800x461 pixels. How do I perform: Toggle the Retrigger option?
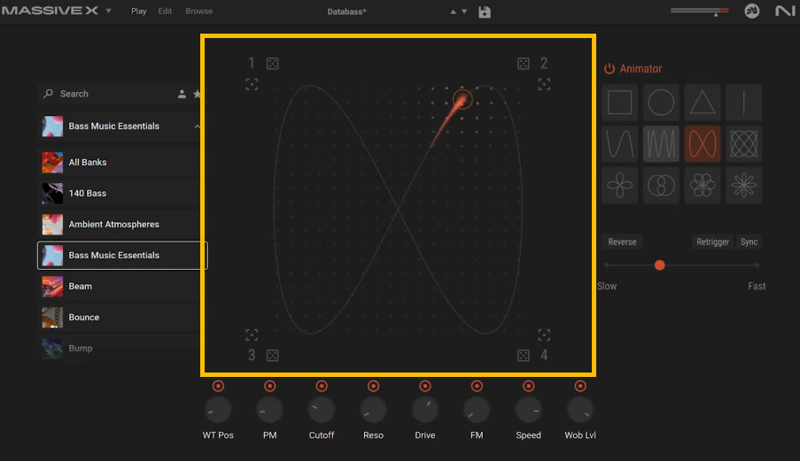pos(712,242)
